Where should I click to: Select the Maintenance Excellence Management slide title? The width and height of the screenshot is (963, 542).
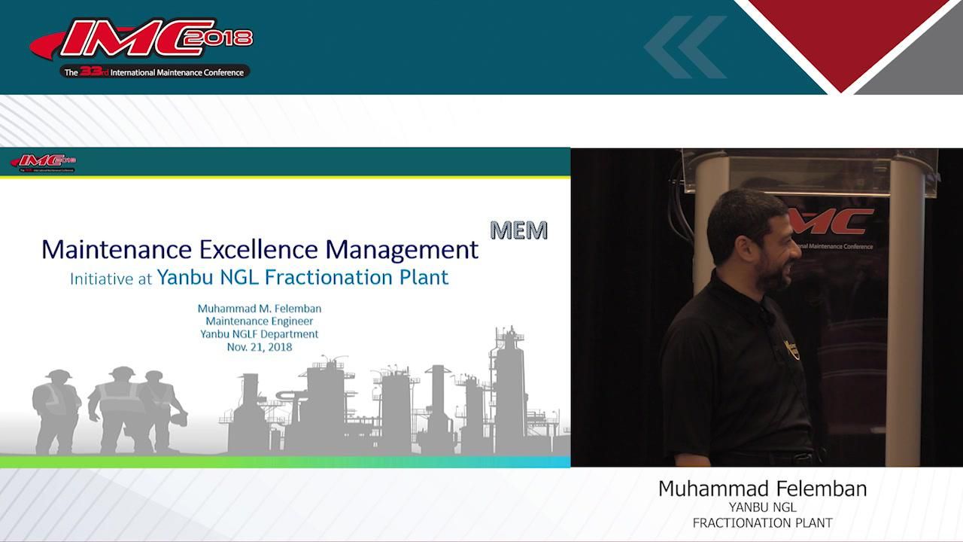261,248
